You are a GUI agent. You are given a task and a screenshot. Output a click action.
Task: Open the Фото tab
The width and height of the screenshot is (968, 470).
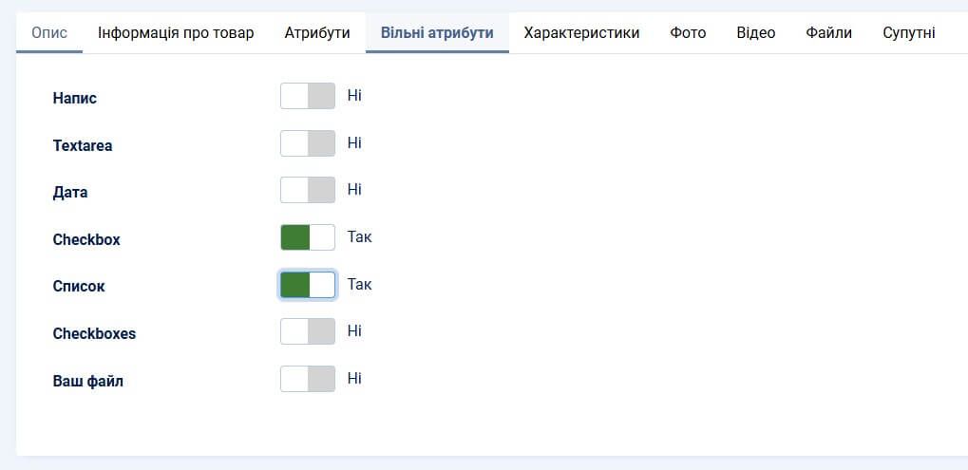click(688, 33)
